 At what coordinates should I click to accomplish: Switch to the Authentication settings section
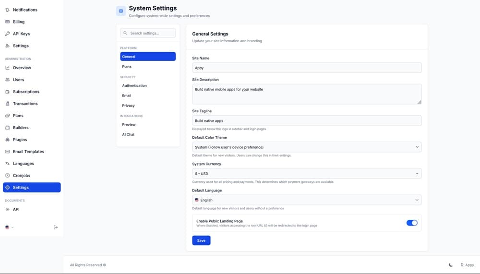[x=134, y=85]
